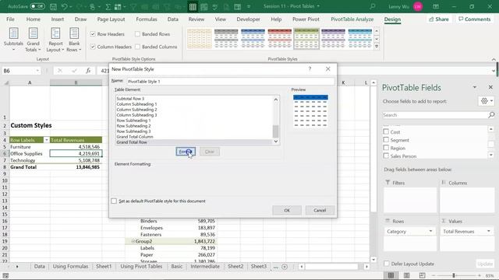Screen dimensions: 499x280
Task: Click the AutoSum sigma icon
Action: click(x=108, y=6)
